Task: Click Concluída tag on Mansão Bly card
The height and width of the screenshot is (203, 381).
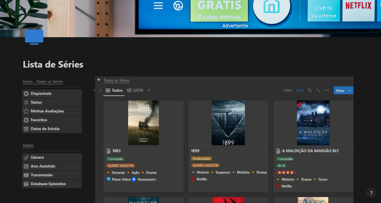Action: (285, 159)
